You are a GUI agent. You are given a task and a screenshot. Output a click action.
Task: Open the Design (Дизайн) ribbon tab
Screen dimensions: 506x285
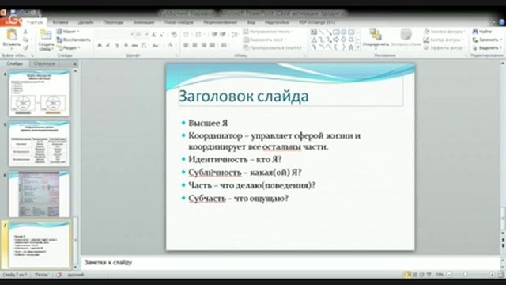point(86,22)
